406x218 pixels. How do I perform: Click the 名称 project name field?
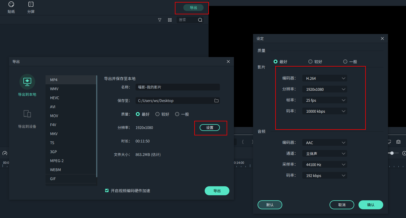point(177,87)
